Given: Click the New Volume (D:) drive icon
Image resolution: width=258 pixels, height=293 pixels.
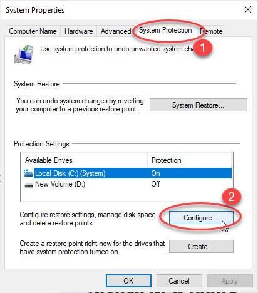Looking at the screenshot, I should pyautogui.click(x=29, y=185).
